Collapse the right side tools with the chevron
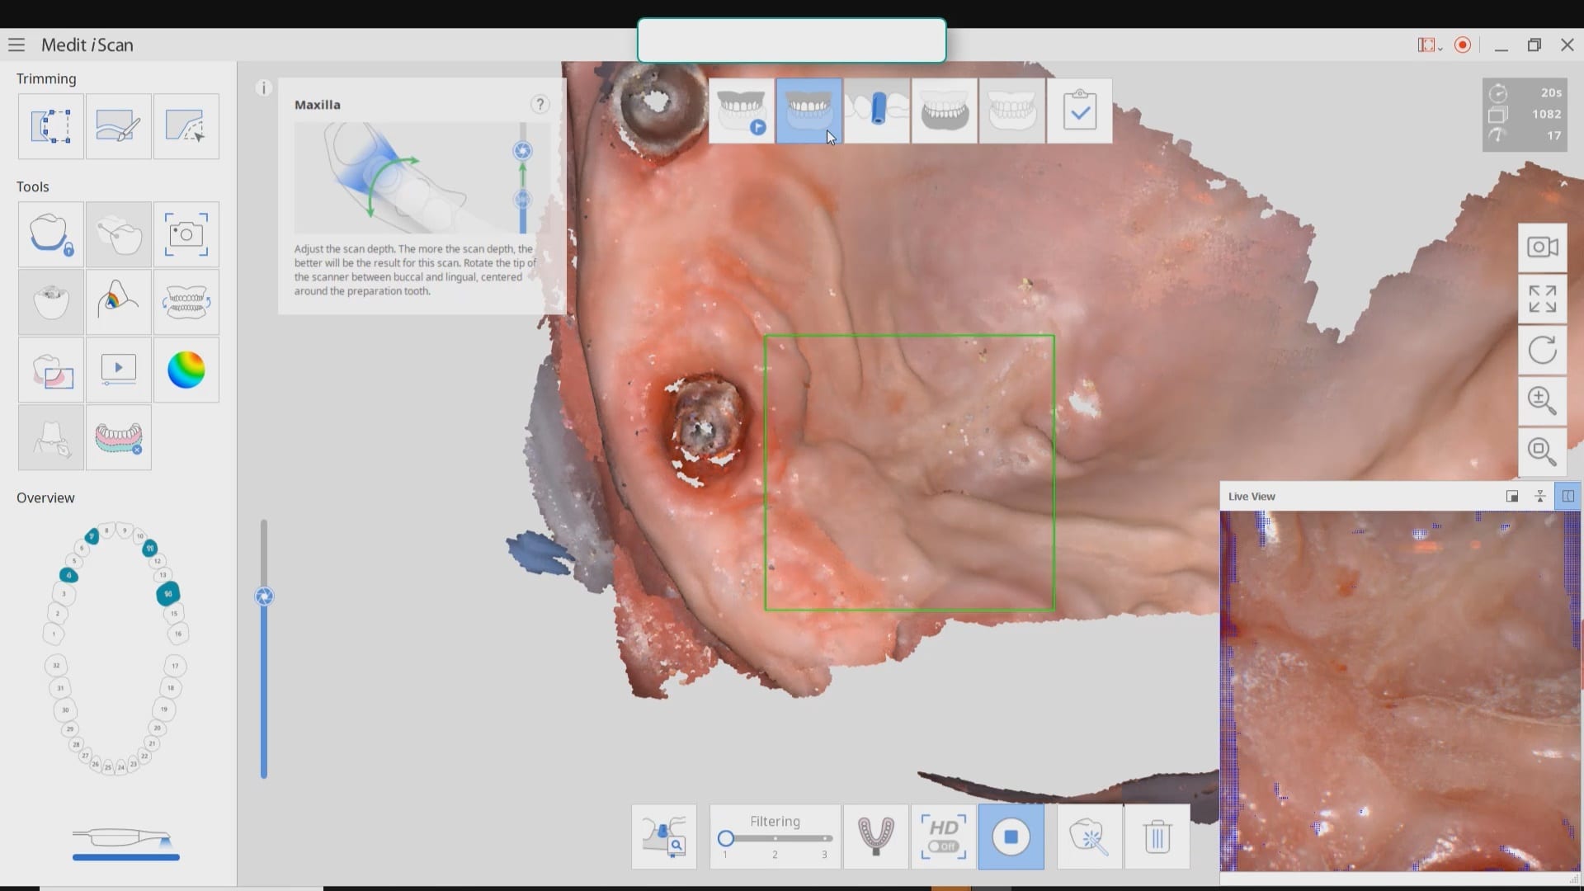 point(1563,184)
